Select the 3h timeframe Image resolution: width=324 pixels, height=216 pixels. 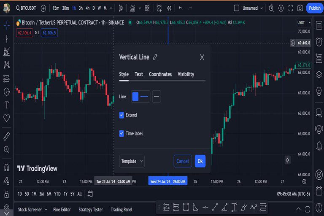[81, 8]
